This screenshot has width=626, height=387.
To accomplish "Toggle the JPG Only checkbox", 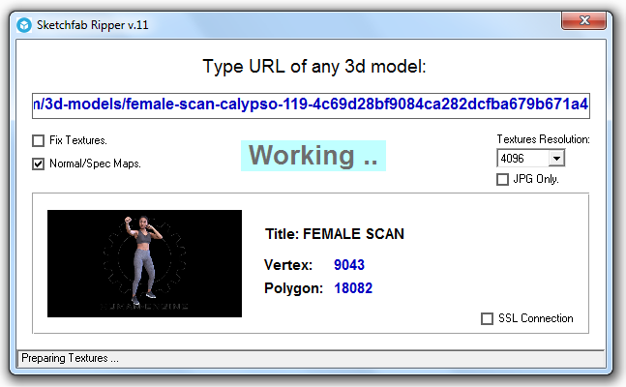I will pyautogui.click(x=502, y=179).
